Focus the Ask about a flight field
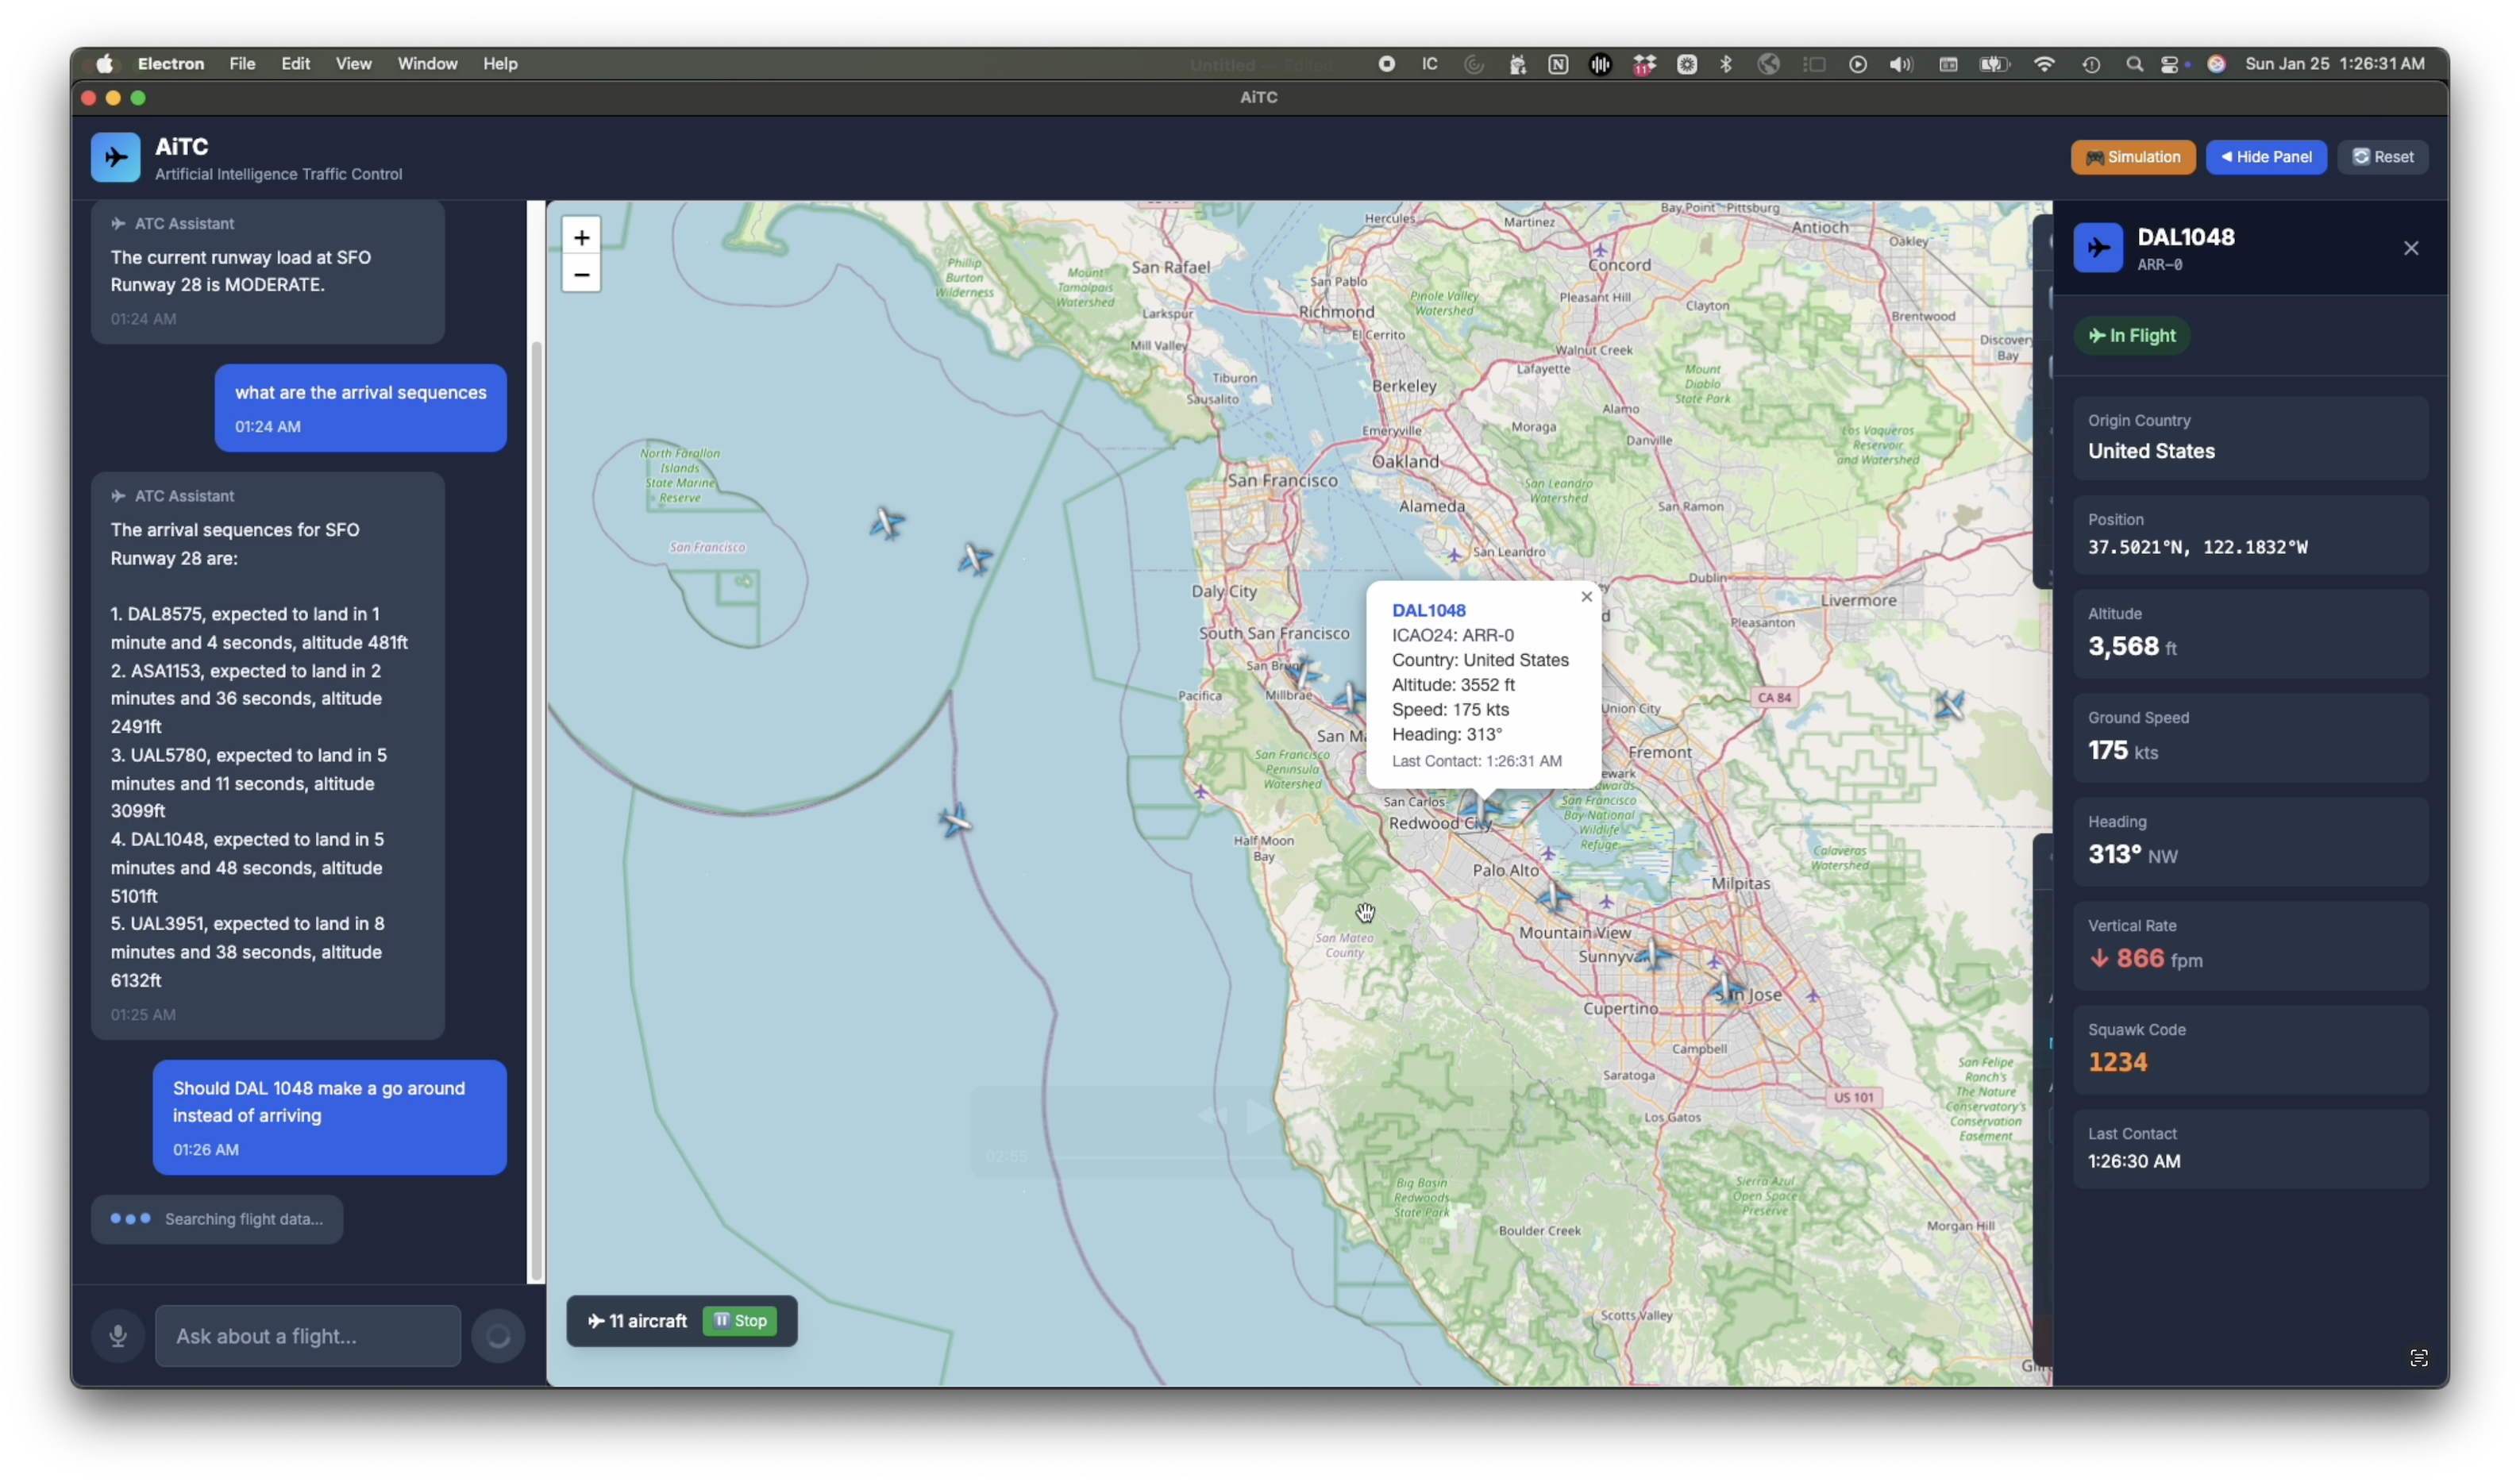 pyautogui.click(x=308, y=1336)
